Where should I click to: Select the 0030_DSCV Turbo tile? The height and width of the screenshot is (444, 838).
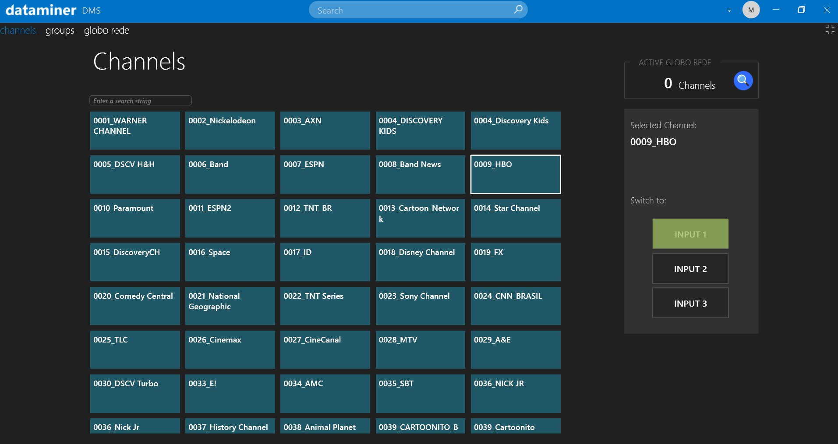point(135,393)
